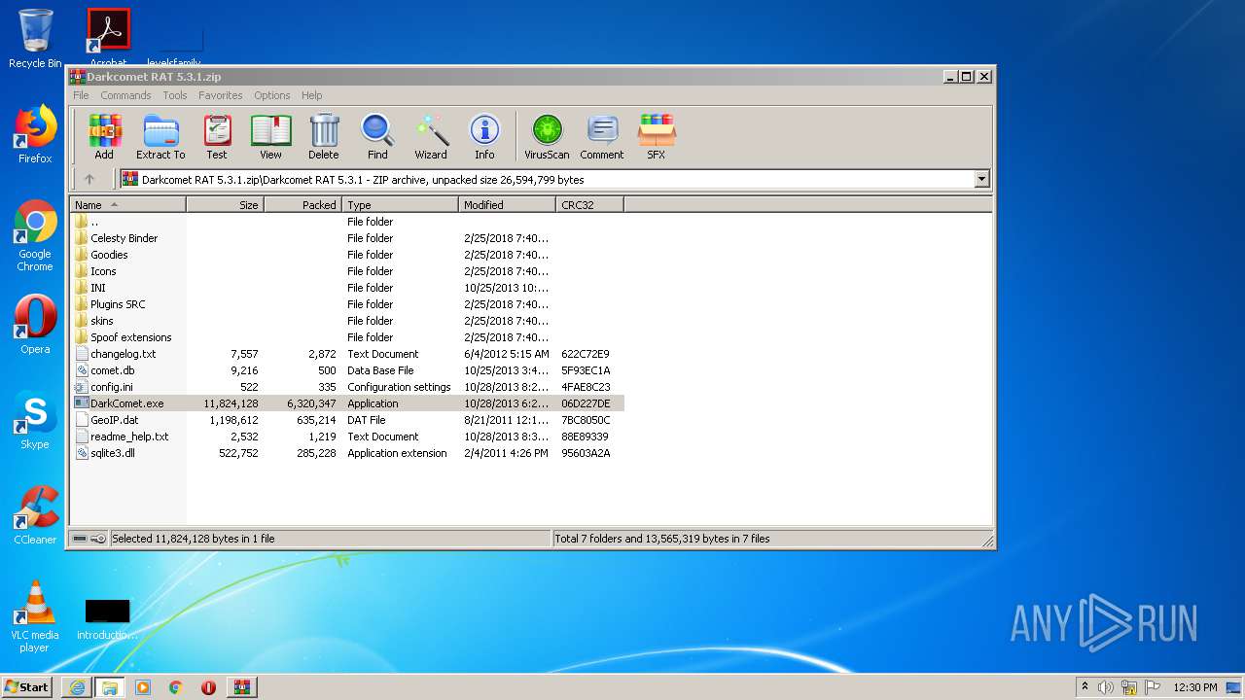Select sqlite3.dll file
This screenshot has width=1245, height=700.
[112, 453]
